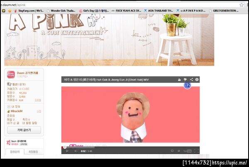Click the A Pink banner image
Viewport: 249px width, 167px height.
click(109, 40)
